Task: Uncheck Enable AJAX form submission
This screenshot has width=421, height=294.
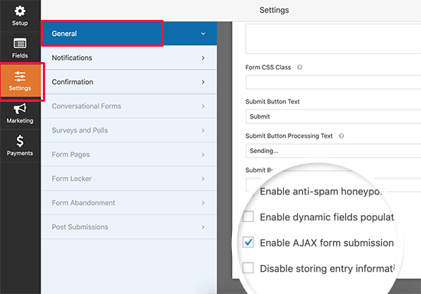Action: [248, 242]
